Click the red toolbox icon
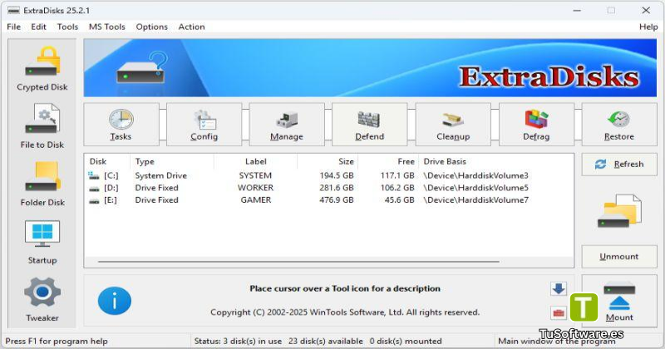Viewport: 665px width, 349px height. click(559, 313)
